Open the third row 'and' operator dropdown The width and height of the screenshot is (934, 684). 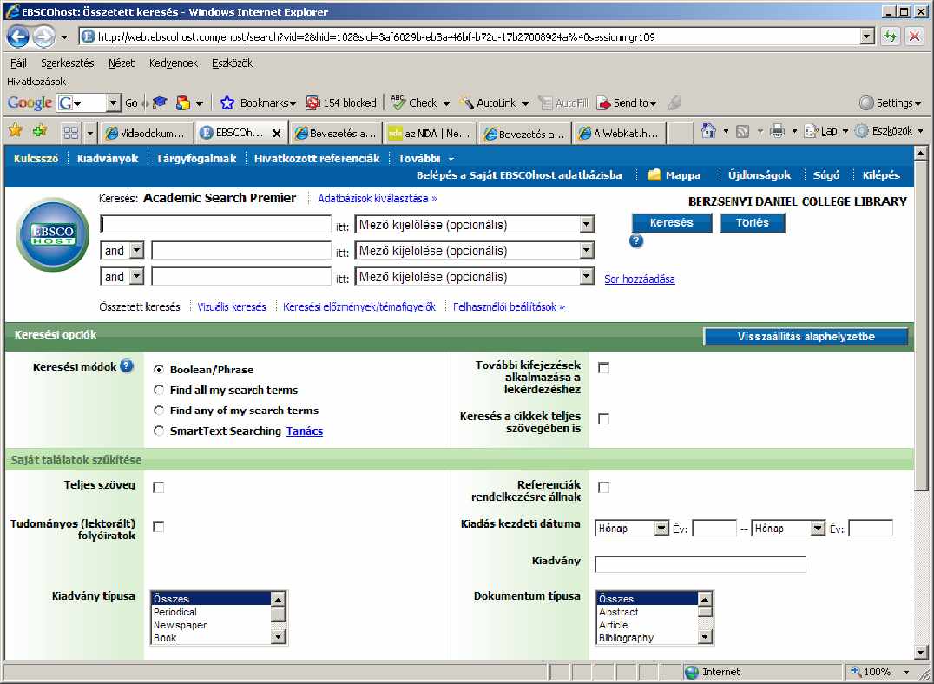[122, 276]
